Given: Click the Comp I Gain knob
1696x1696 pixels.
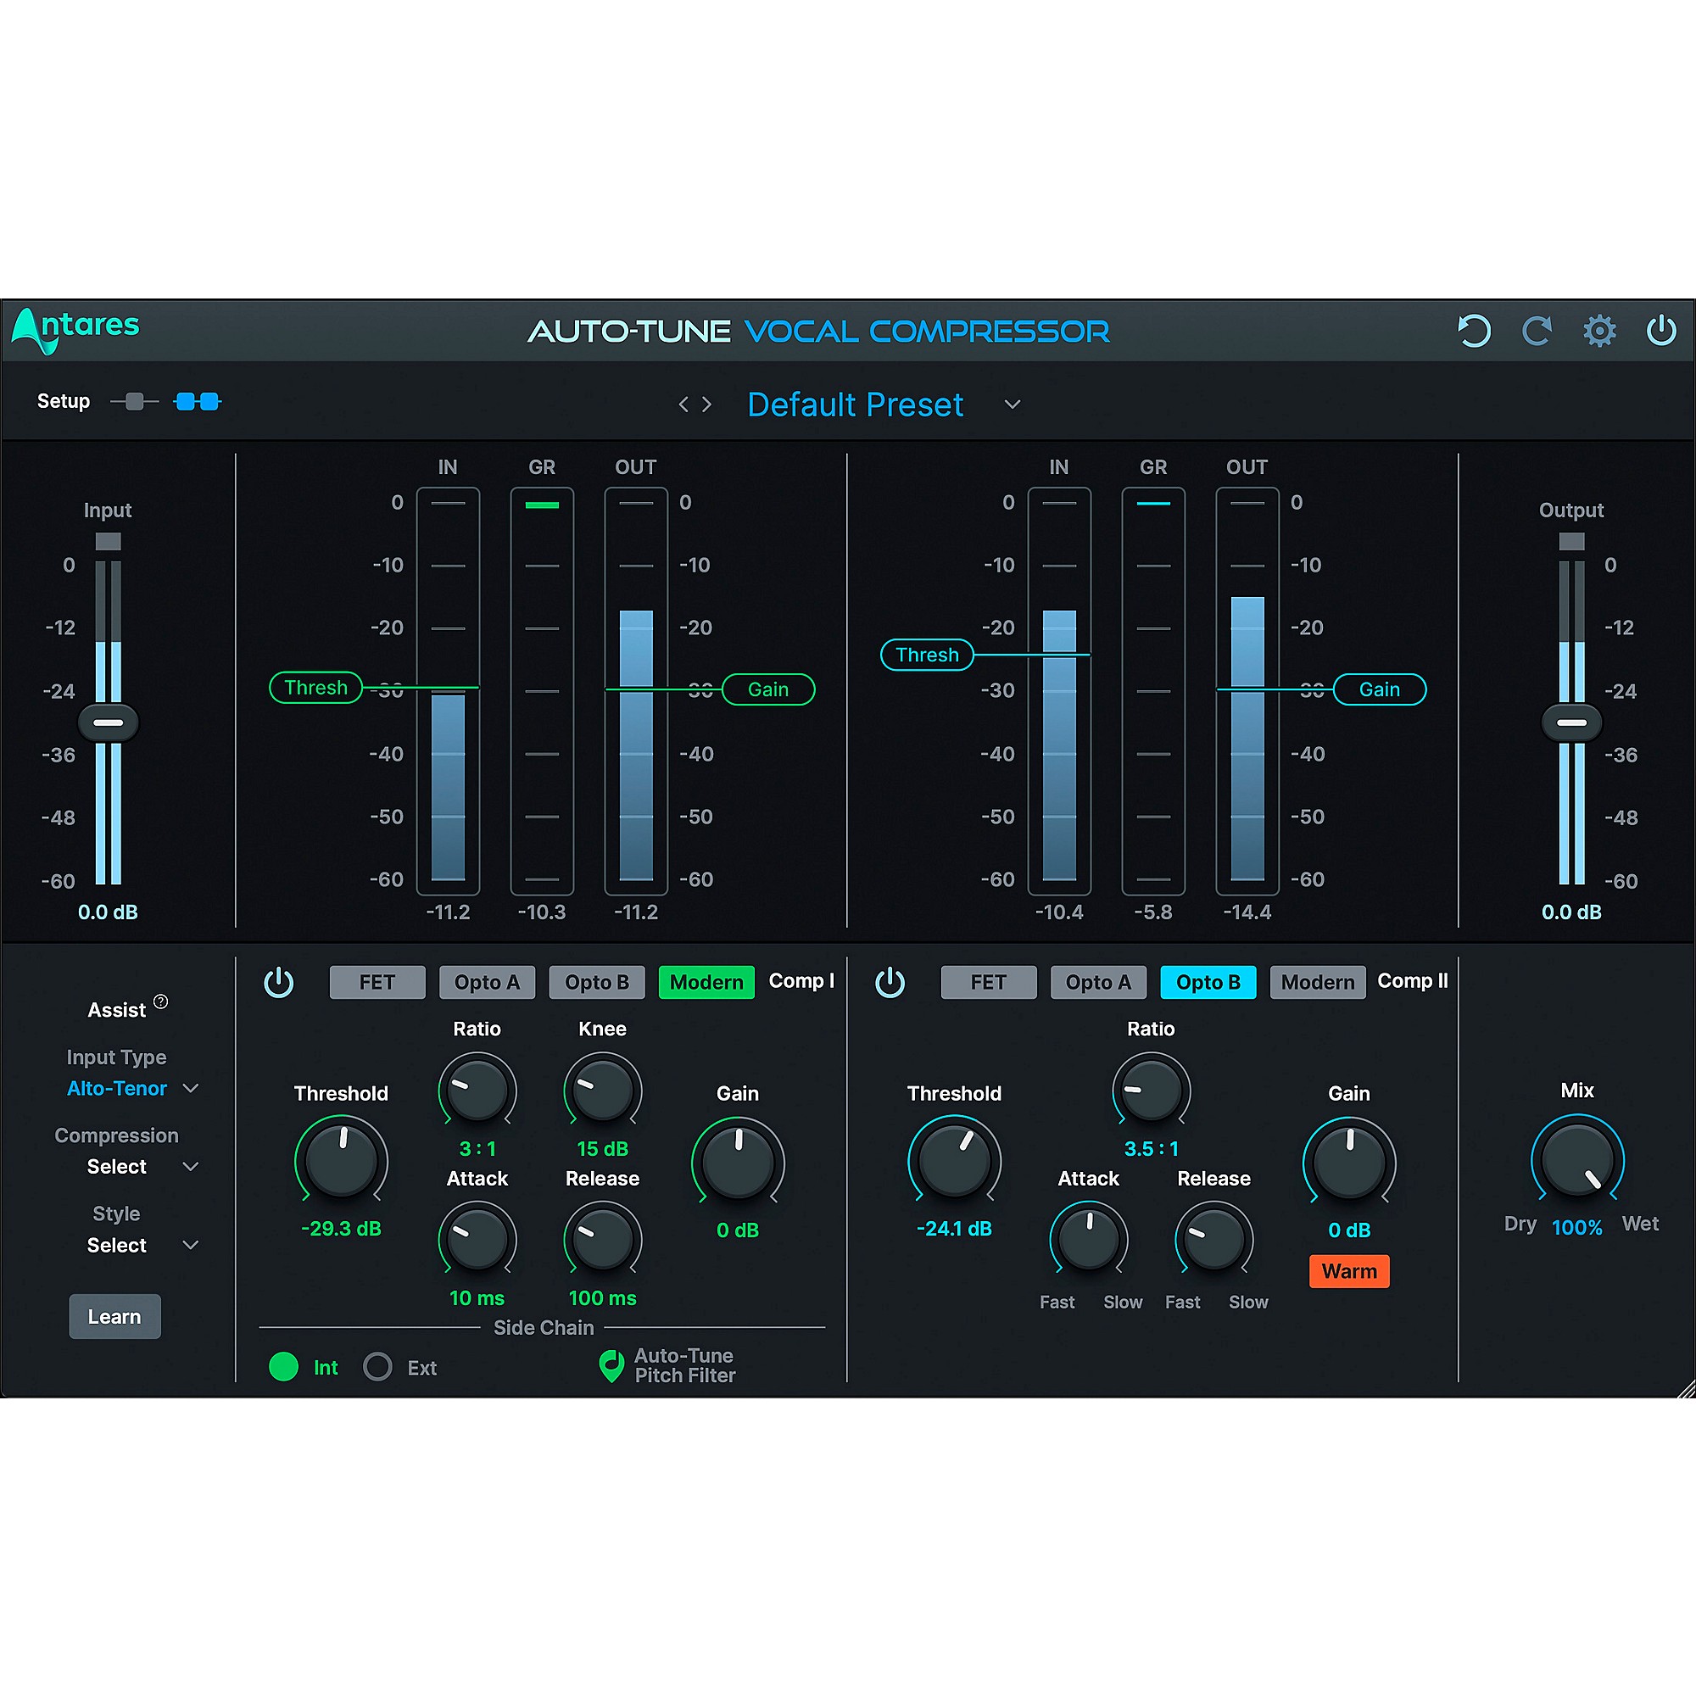Looking at the screenshot, I should click(x=739, y=1161).
